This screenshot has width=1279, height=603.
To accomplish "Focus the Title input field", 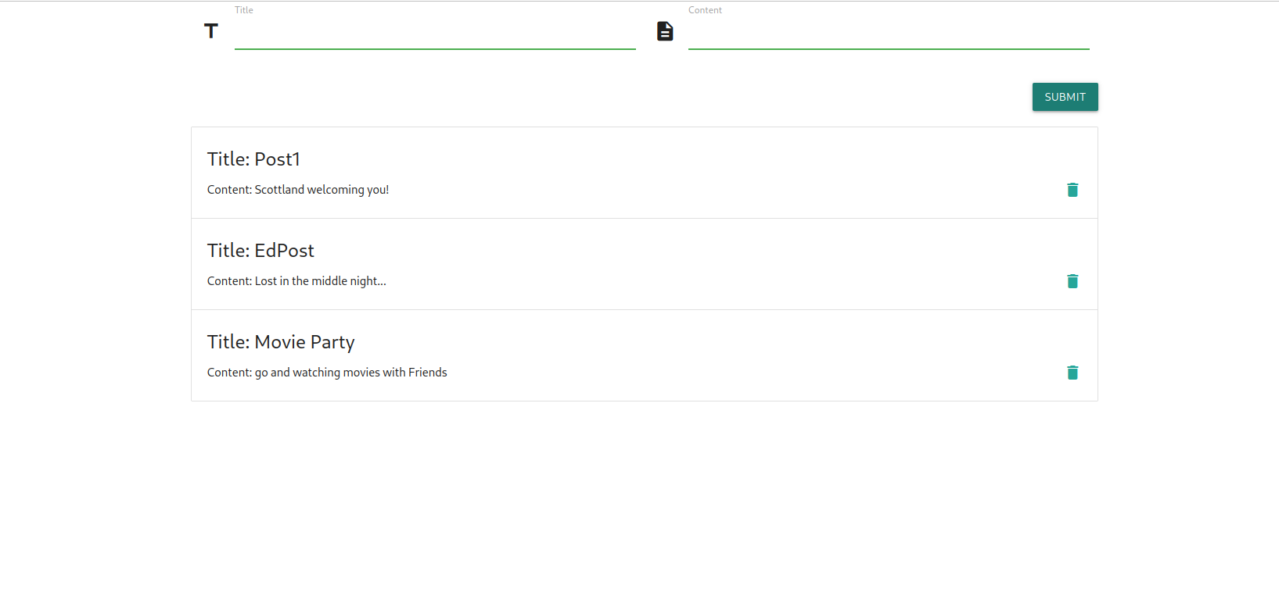I will point(435,33).
